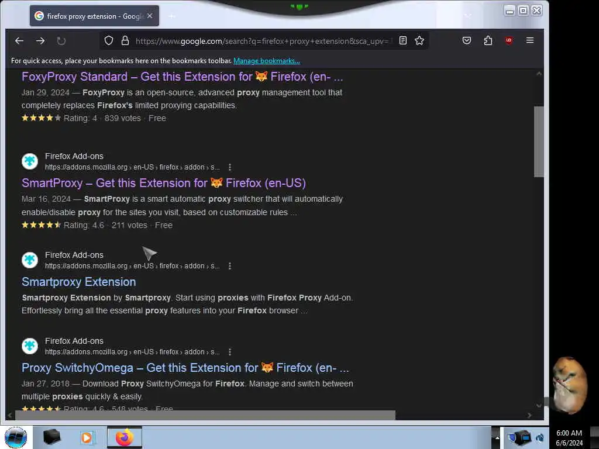The width and height of the screenshot is (599, 449).
Task: Open the Firefox hamburger application menu
Action: [x=530, y=40]
